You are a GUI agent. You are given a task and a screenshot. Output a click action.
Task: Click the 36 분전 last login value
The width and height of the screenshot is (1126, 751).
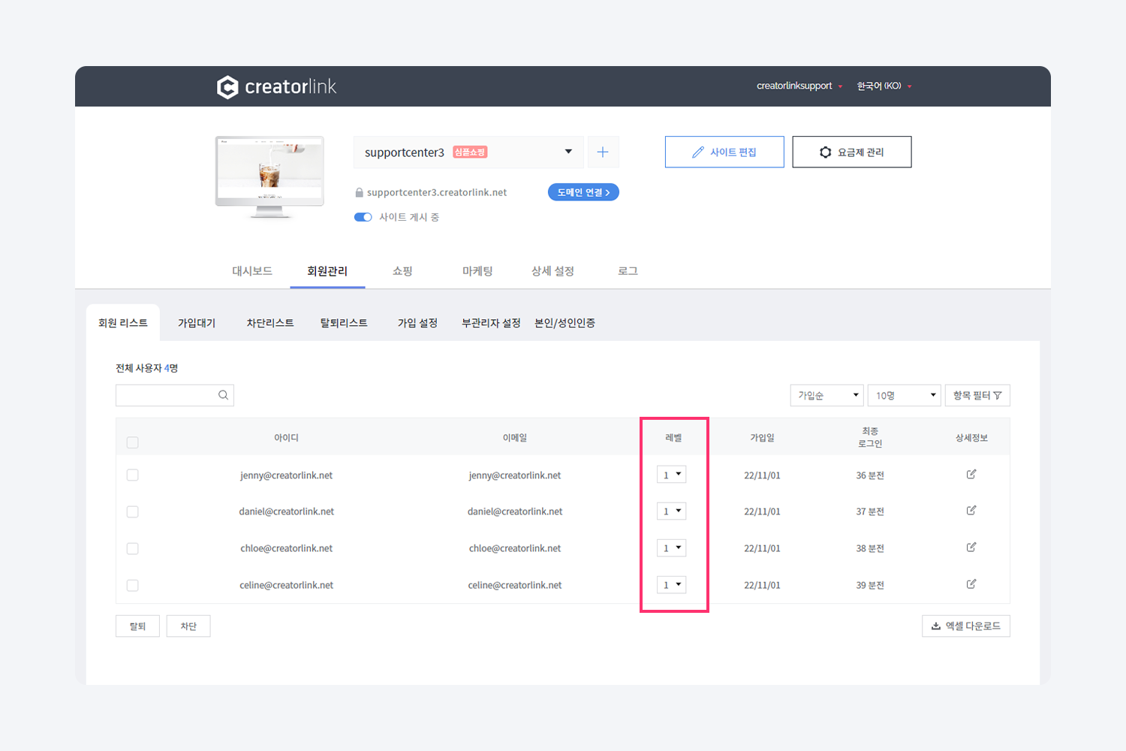pyautogui.click(x=870, y=475)
